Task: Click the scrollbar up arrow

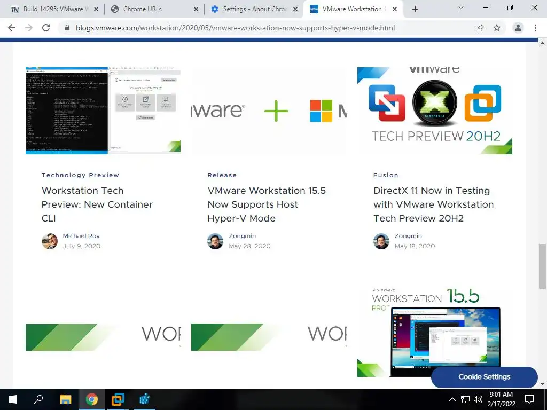Action: coord(542,43)
